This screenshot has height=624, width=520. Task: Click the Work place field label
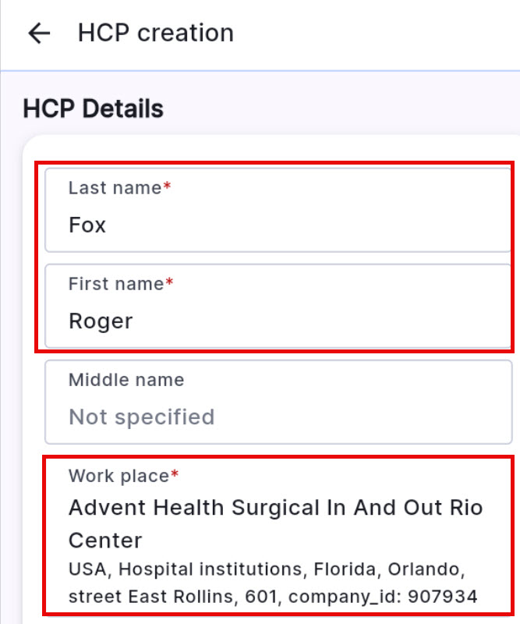click(x=119, y=476)
